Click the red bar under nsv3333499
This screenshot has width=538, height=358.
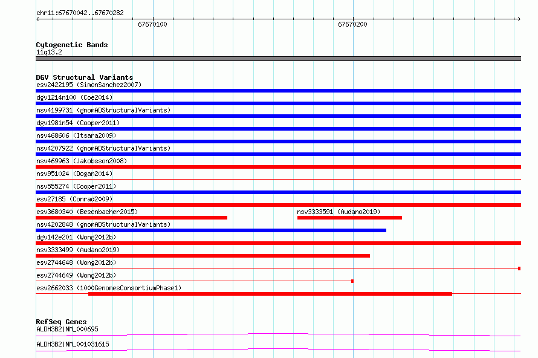click(203, 256)
